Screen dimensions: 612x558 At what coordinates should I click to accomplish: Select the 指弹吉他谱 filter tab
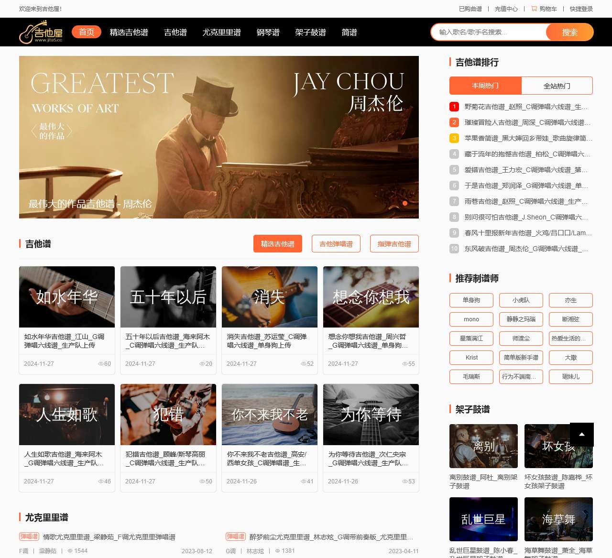[394, 243]
